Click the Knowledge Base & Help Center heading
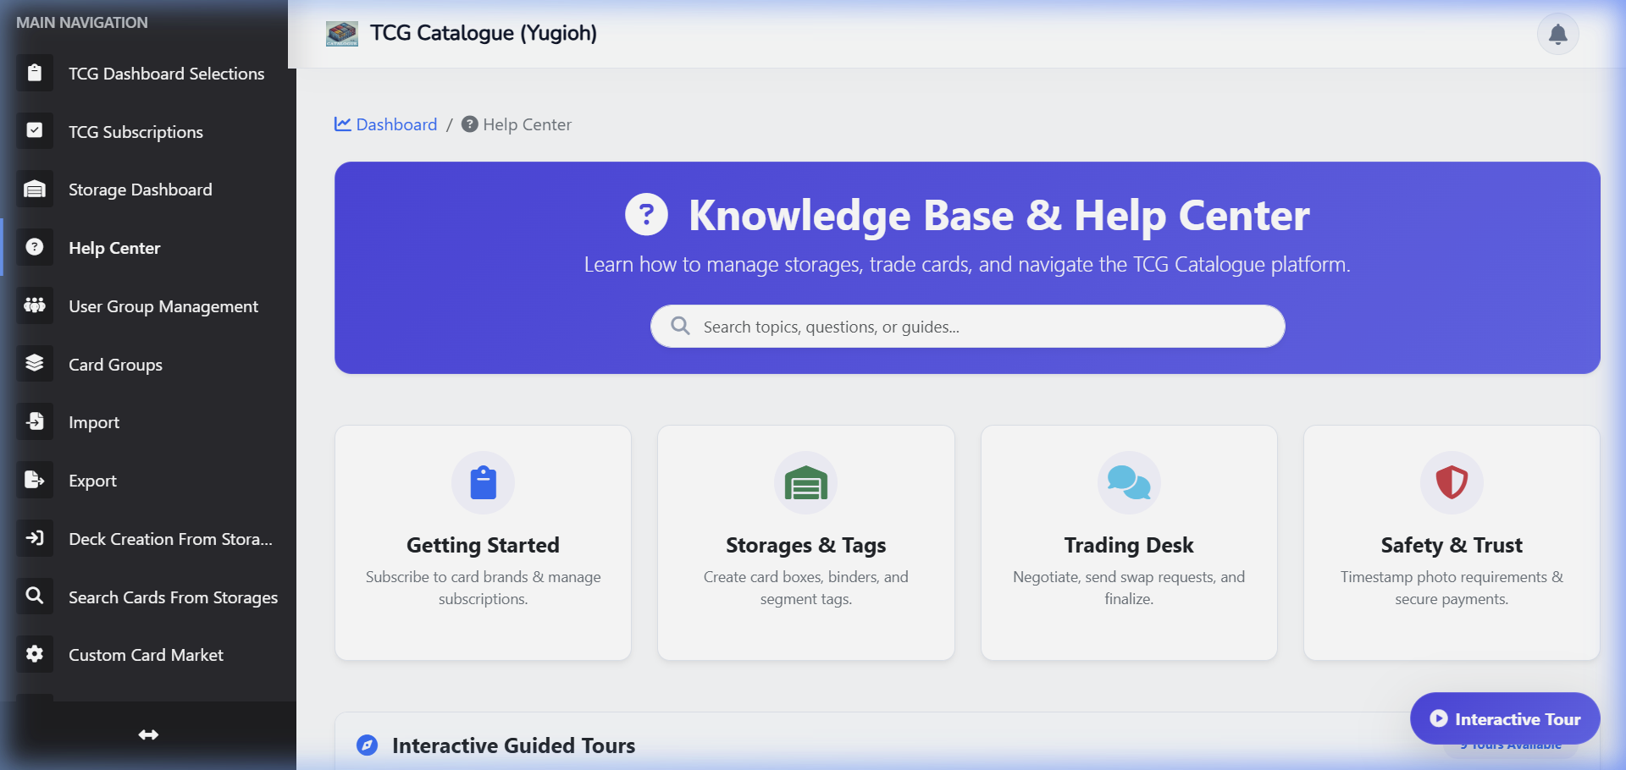Viewport: 1626px width, 770px height. click(999, 216)
